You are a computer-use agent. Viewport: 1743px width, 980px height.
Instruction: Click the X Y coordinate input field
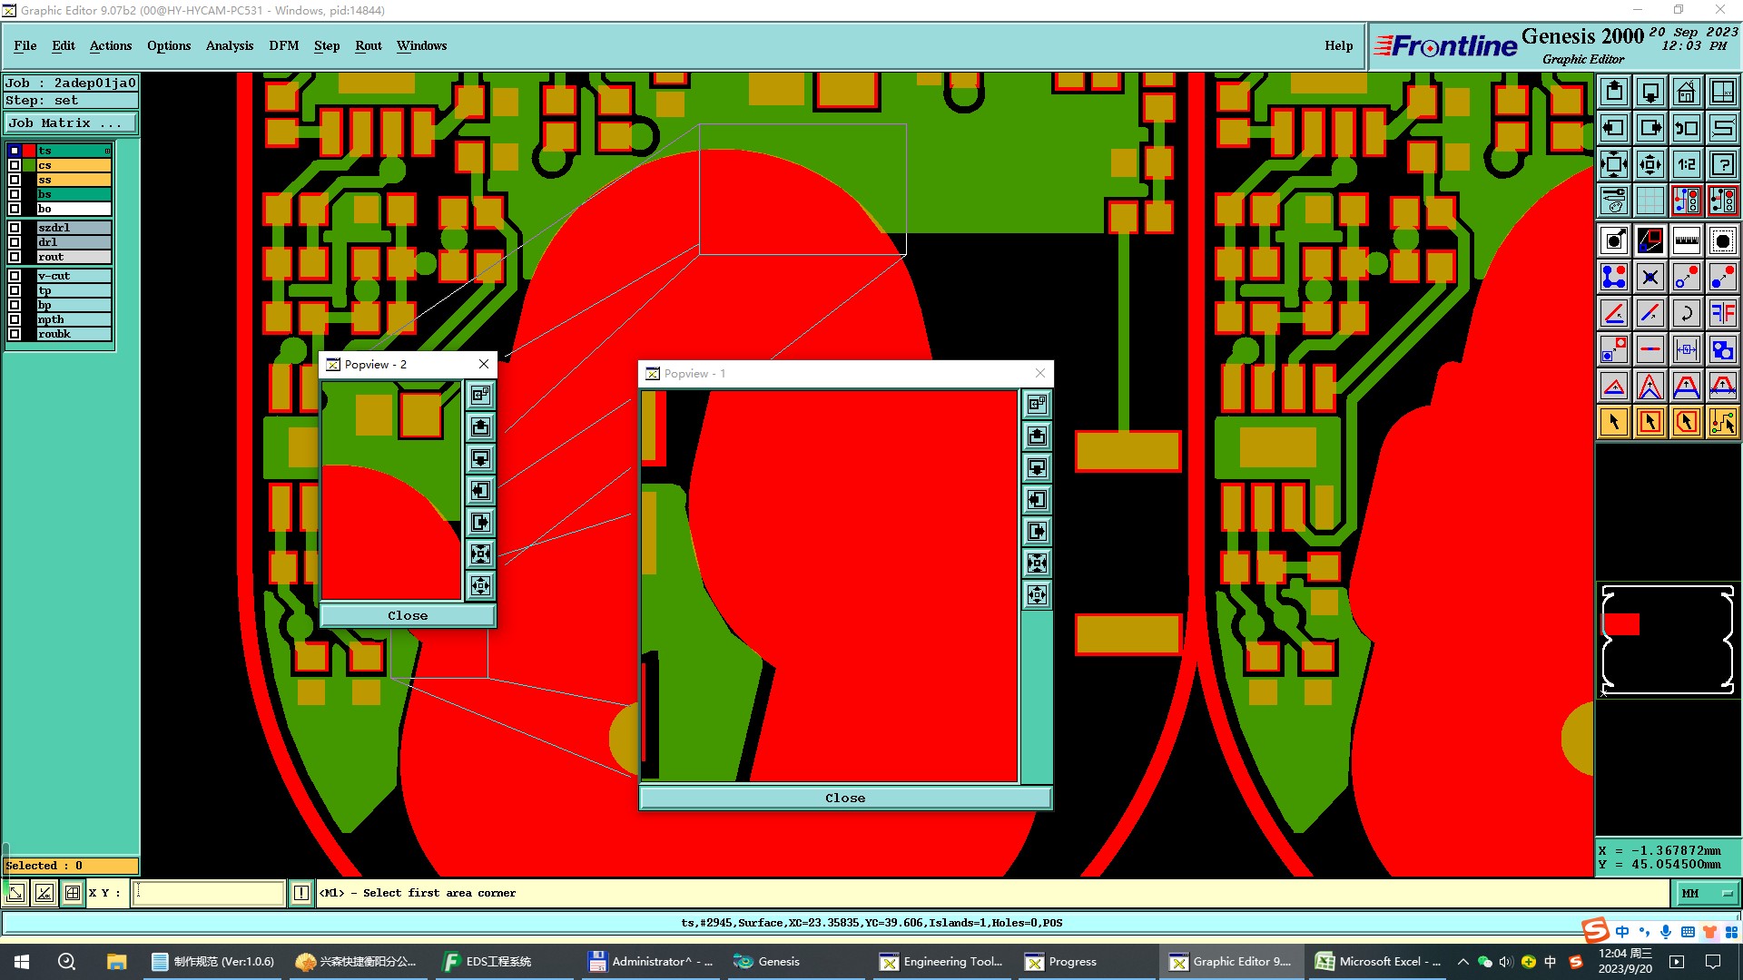pos(208,893)
